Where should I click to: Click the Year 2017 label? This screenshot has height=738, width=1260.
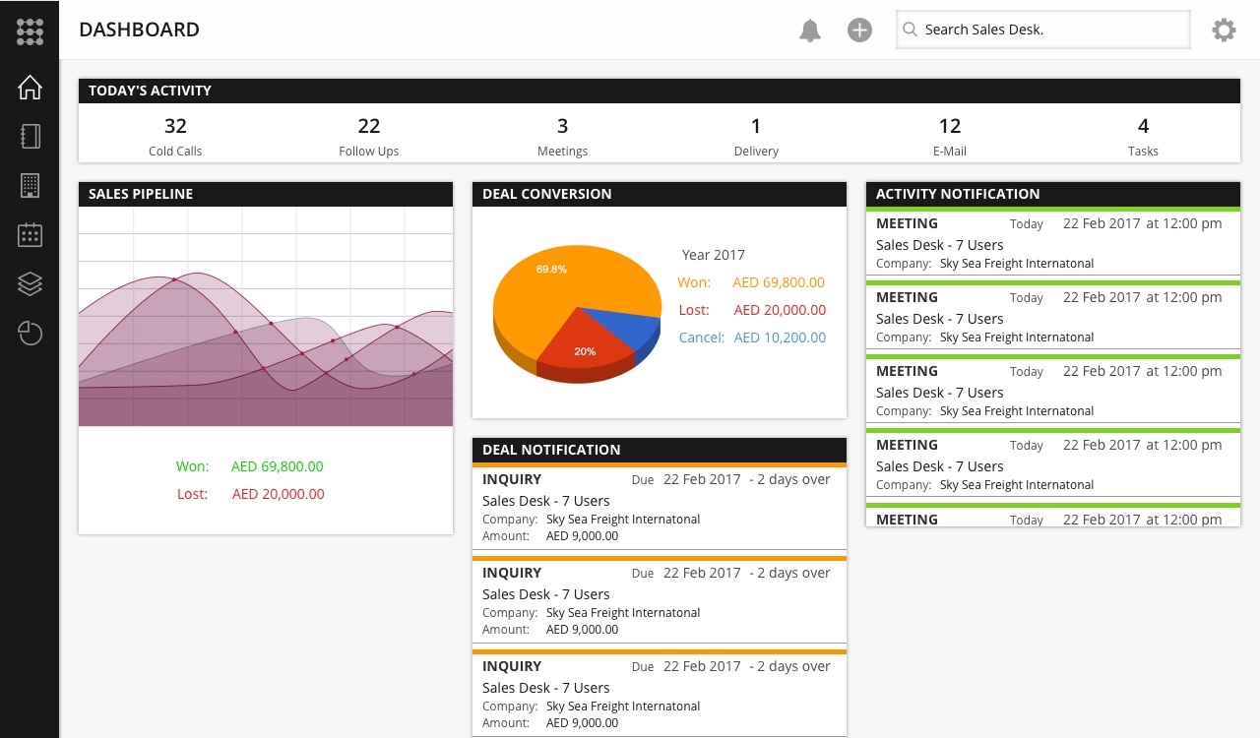click(x=714, y=255)
